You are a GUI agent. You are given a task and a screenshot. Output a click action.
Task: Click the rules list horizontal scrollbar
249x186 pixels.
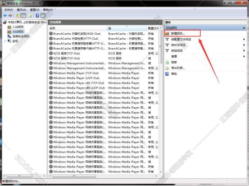[104, 176]
